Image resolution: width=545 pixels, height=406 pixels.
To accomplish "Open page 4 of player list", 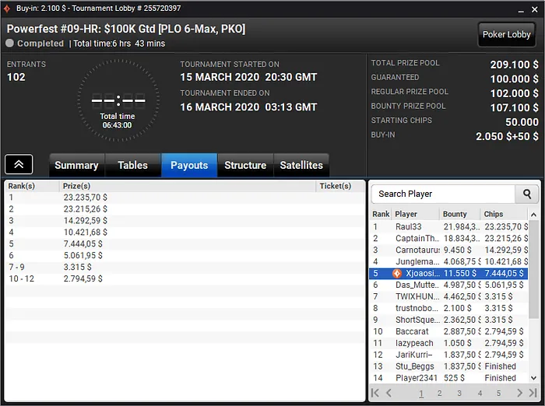I will click(x=480, y=393).
